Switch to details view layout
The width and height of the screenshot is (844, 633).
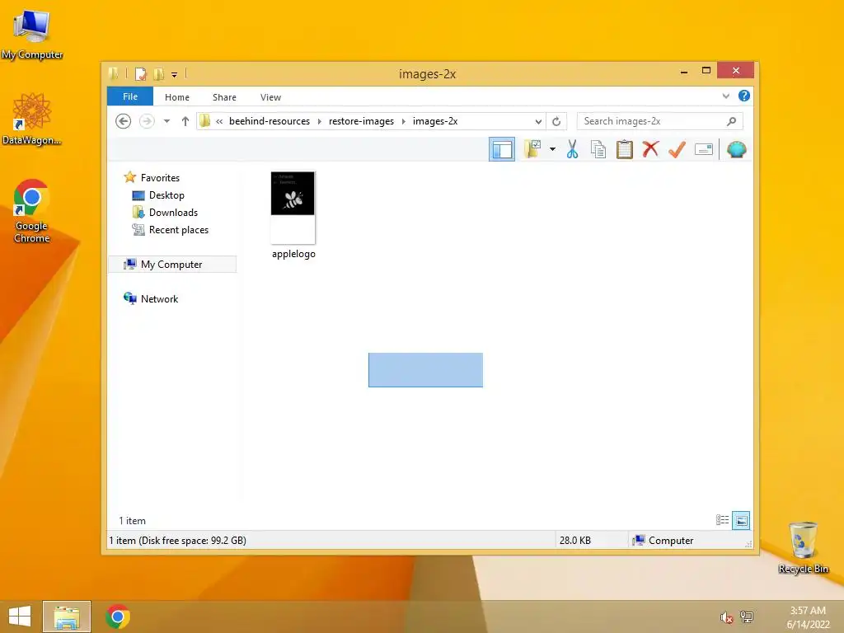pyautogui.click(x=722, y=520)
